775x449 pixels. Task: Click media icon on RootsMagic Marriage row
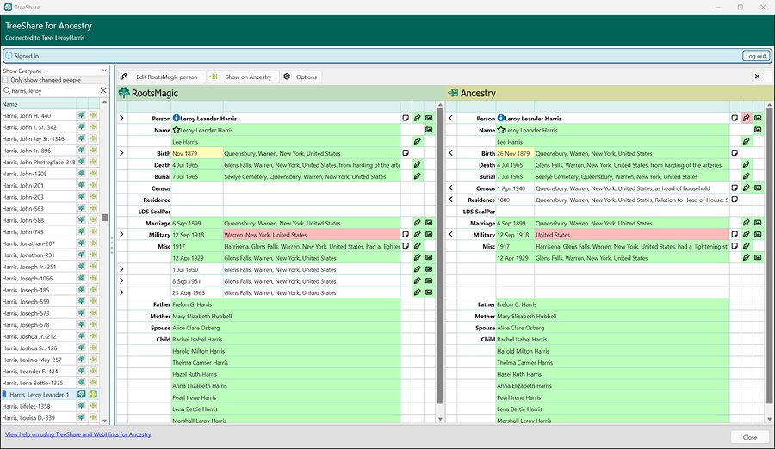(429, 223)
